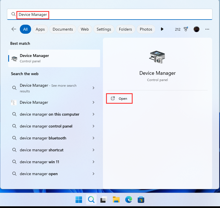Expand chevron for control panel suggestion
Viewport: 220px width, 208px height.
(93, 126)
